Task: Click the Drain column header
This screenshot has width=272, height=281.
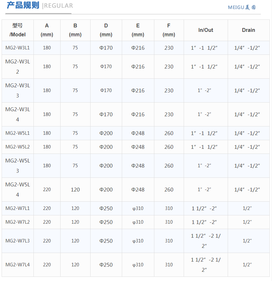Action: [248, 30]
